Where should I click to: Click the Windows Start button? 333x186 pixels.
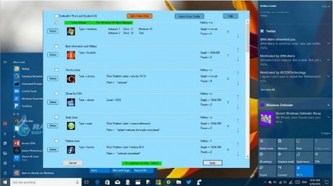pos(5,182)
